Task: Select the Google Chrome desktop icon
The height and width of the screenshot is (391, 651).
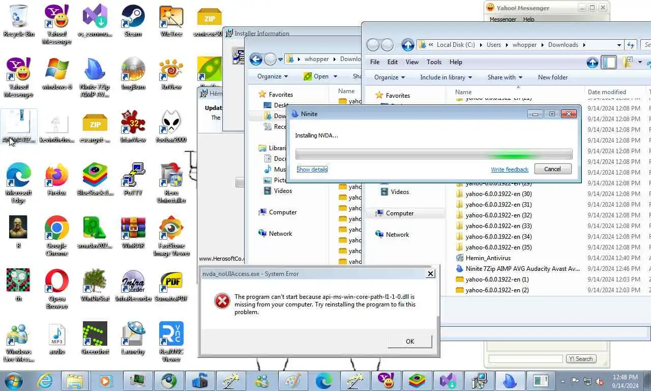Action: click(x=57, y=236)
